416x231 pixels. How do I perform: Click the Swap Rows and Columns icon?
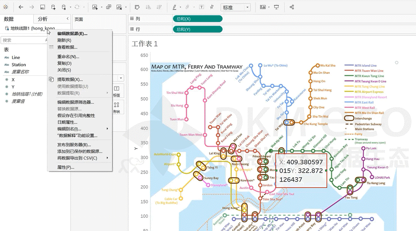[137, 7]
